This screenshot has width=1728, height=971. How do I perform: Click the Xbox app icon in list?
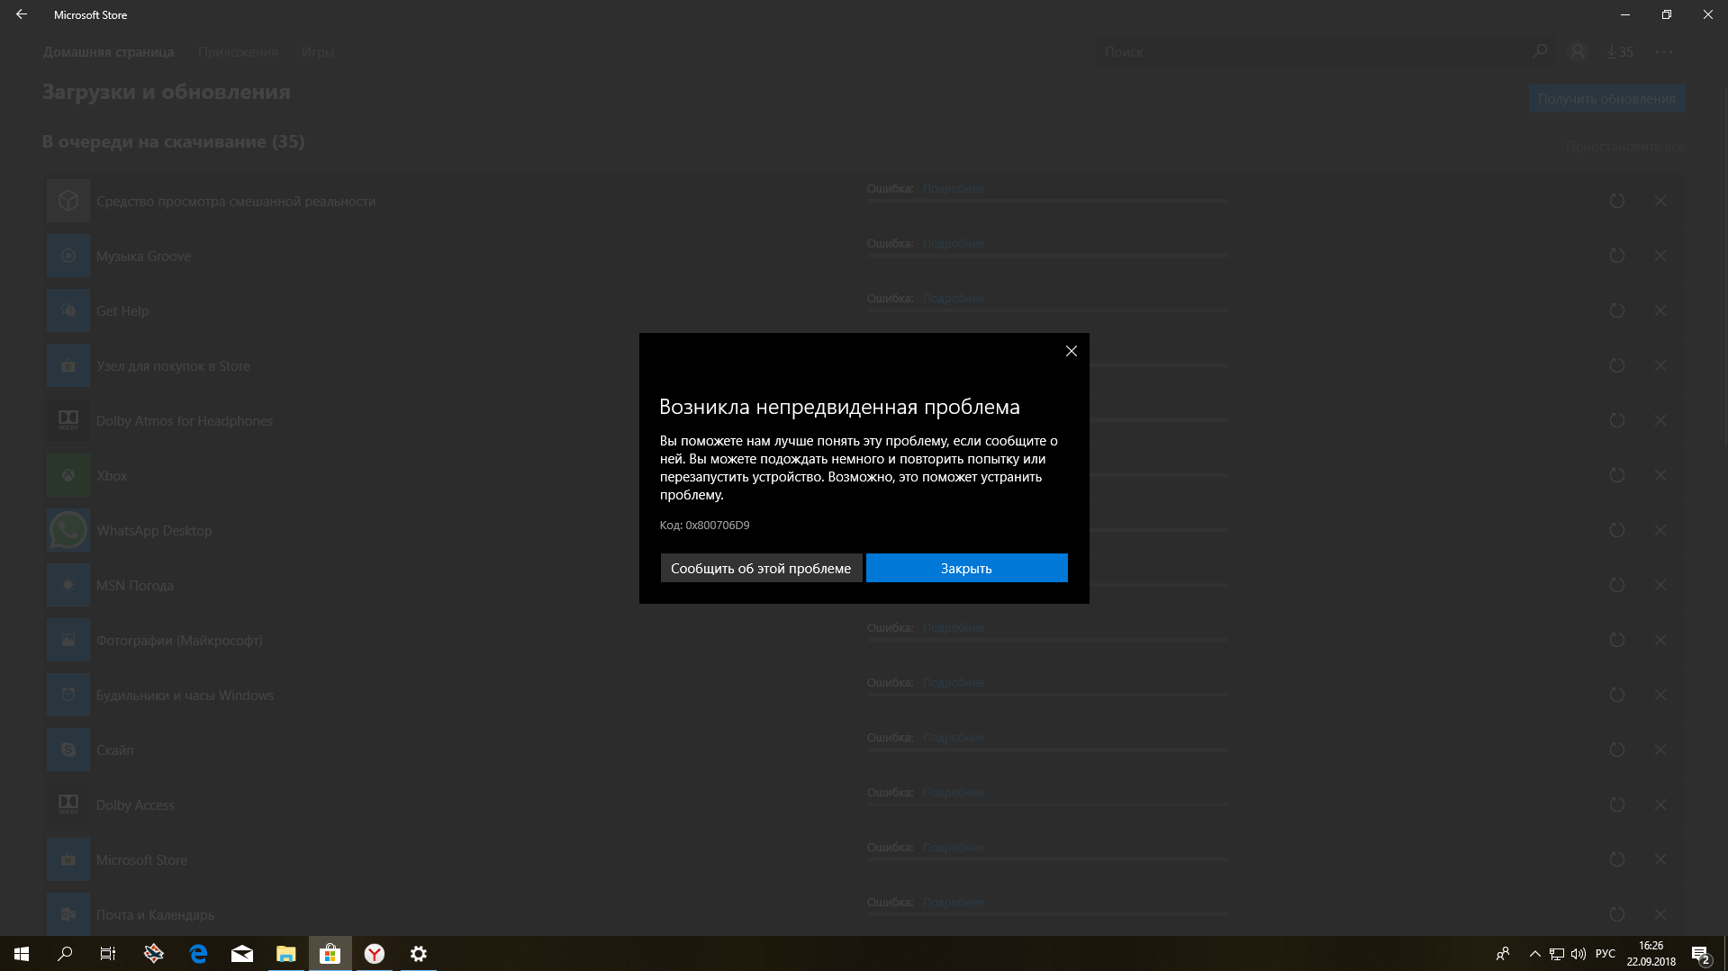pyautogui.click(x=68, y=475)
